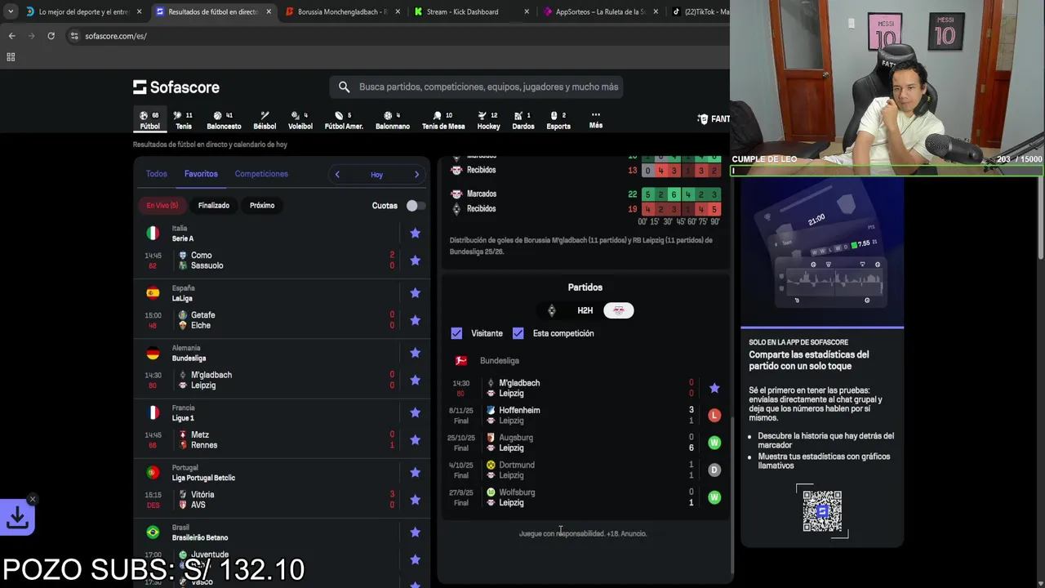Toggle star for M'gladbach Leipzig in Partidos
Screen dimensions: 1045x588
(714, 388)
